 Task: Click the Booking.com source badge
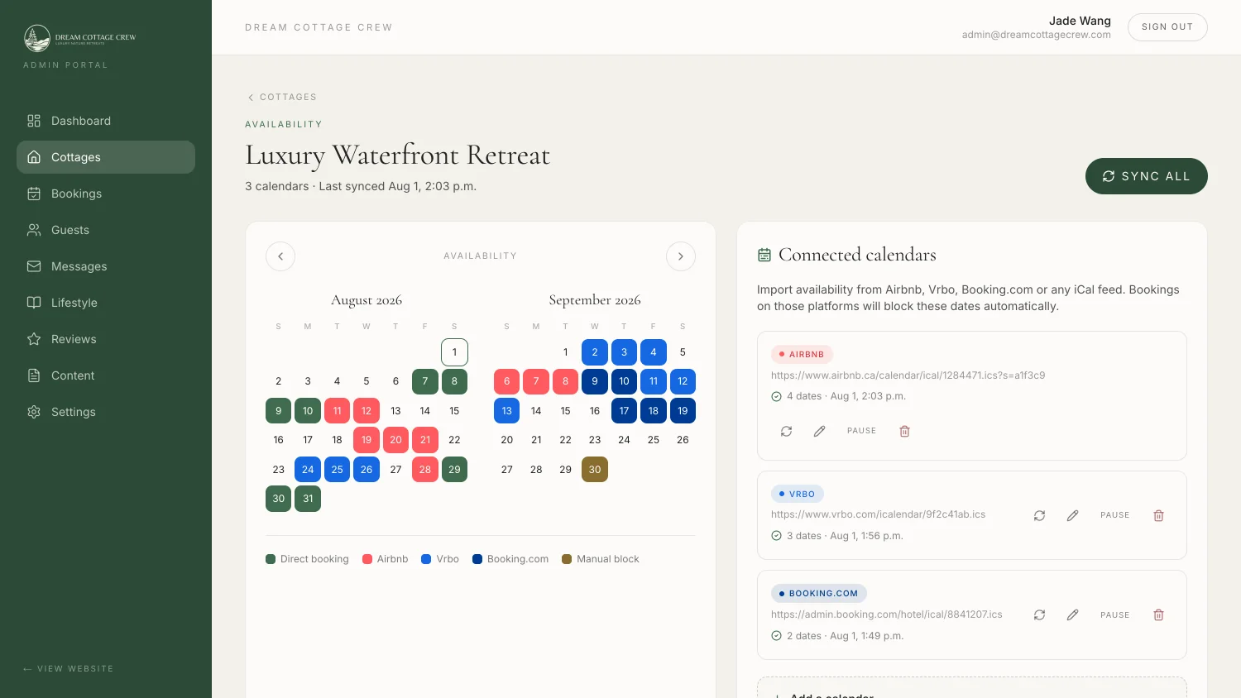pos(819,593)
